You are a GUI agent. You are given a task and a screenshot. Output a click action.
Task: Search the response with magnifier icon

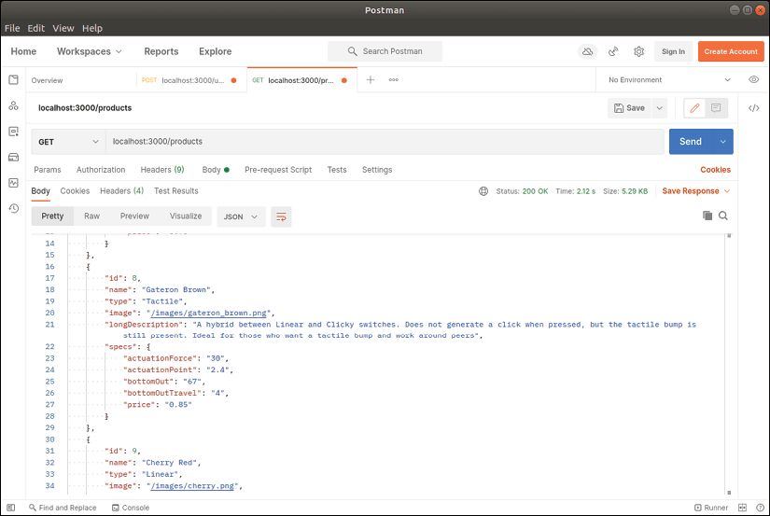pyautogui.click(x=723, y=216)
